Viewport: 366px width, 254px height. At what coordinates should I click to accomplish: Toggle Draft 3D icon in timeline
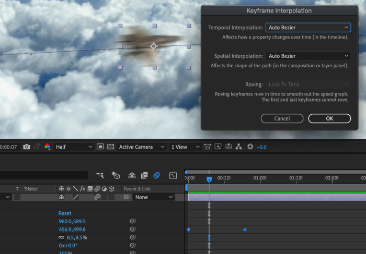point(116,175)
